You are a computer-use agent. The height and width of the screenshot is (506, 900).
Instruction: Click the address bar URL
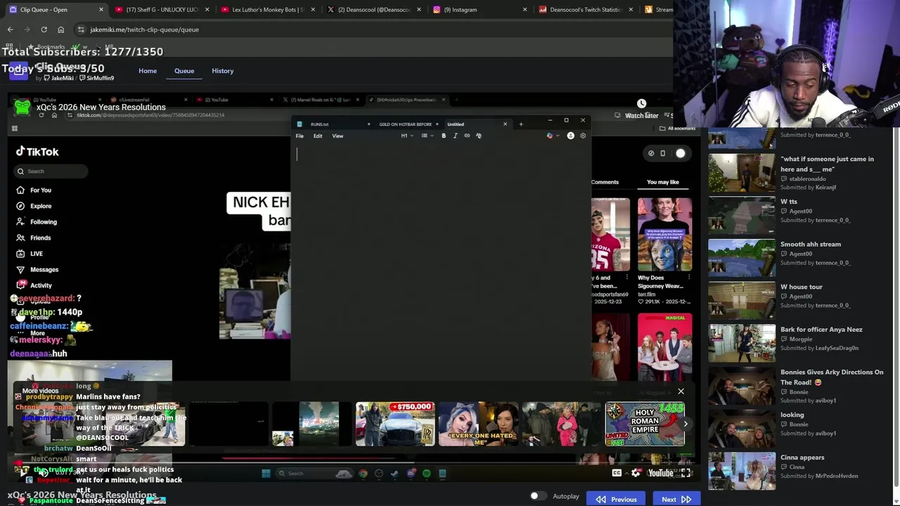pos(145,30)
